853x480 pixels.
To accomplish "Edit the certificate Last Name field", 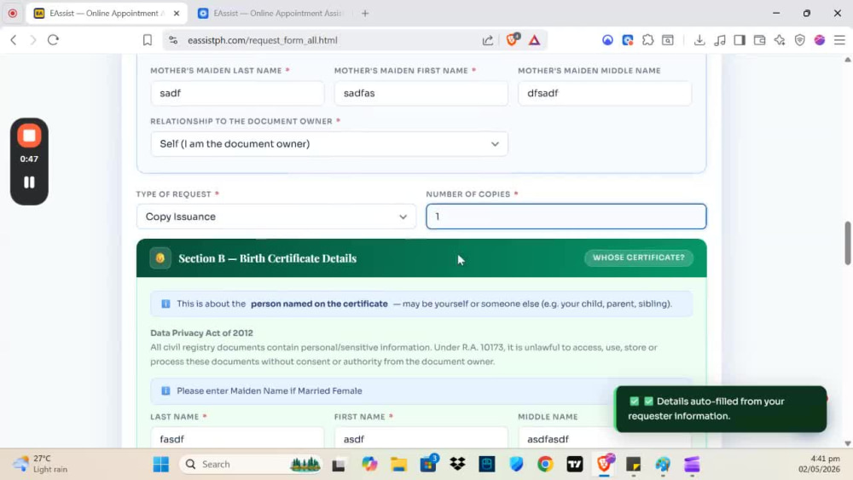I will click(237, 438).
